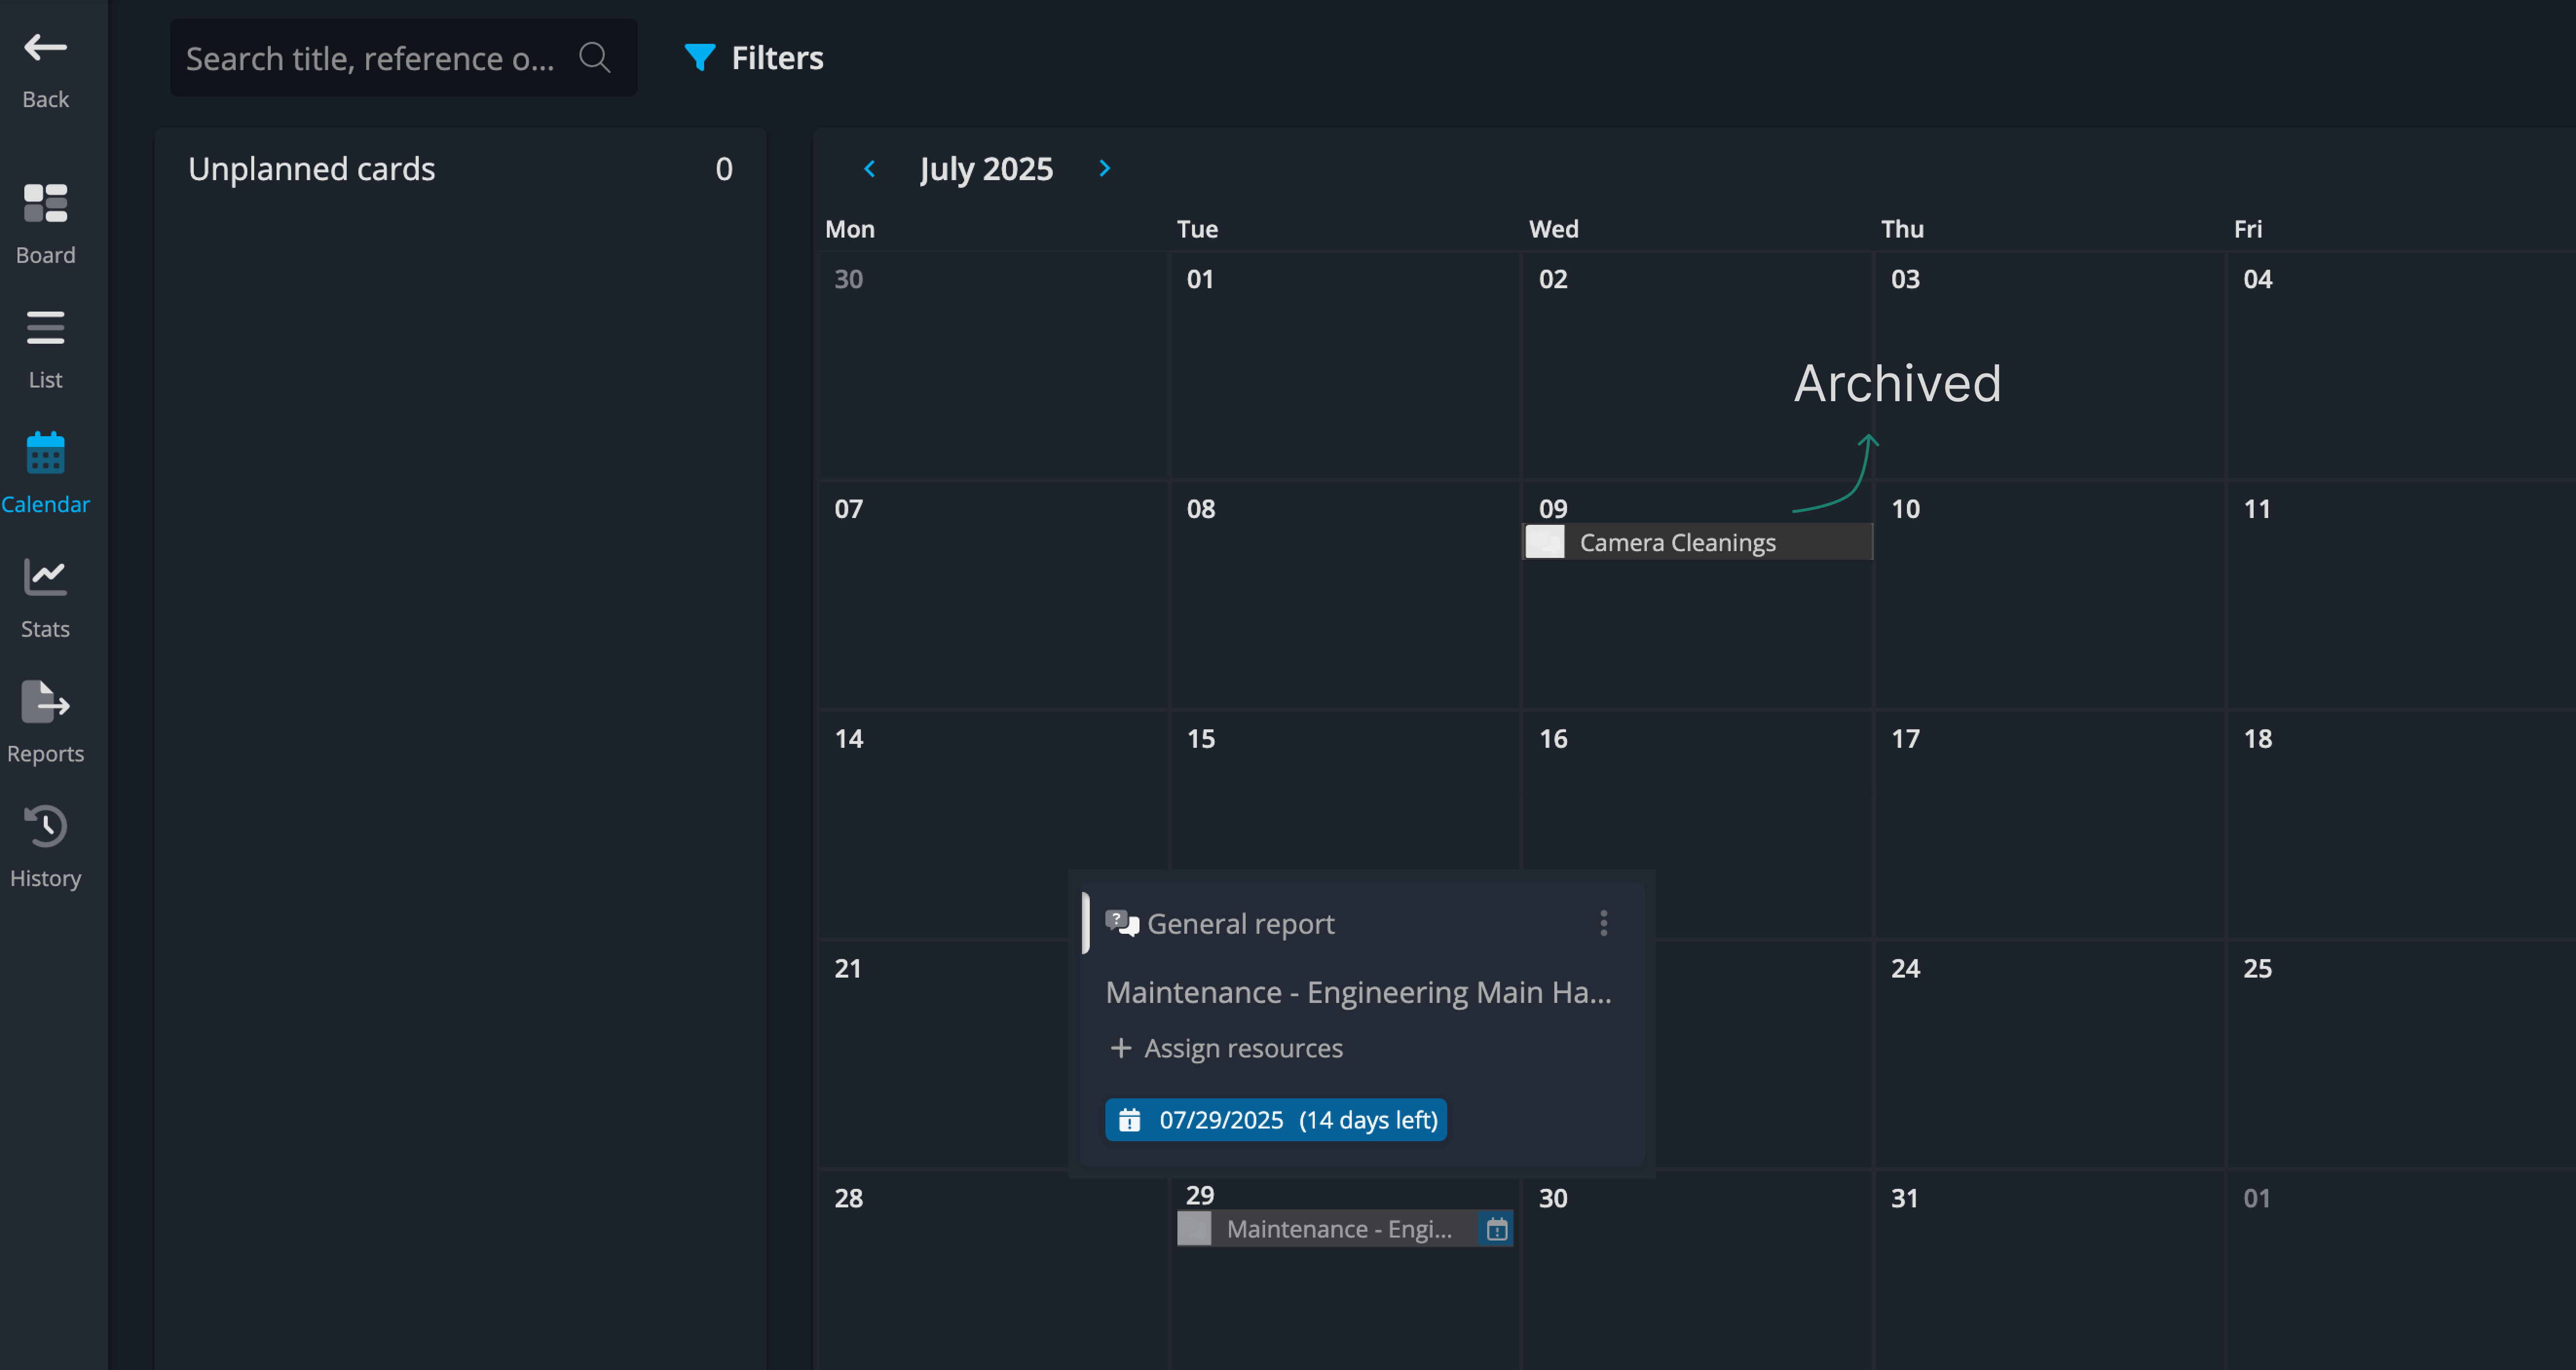Select the day 28 cell

[993, 1270]
